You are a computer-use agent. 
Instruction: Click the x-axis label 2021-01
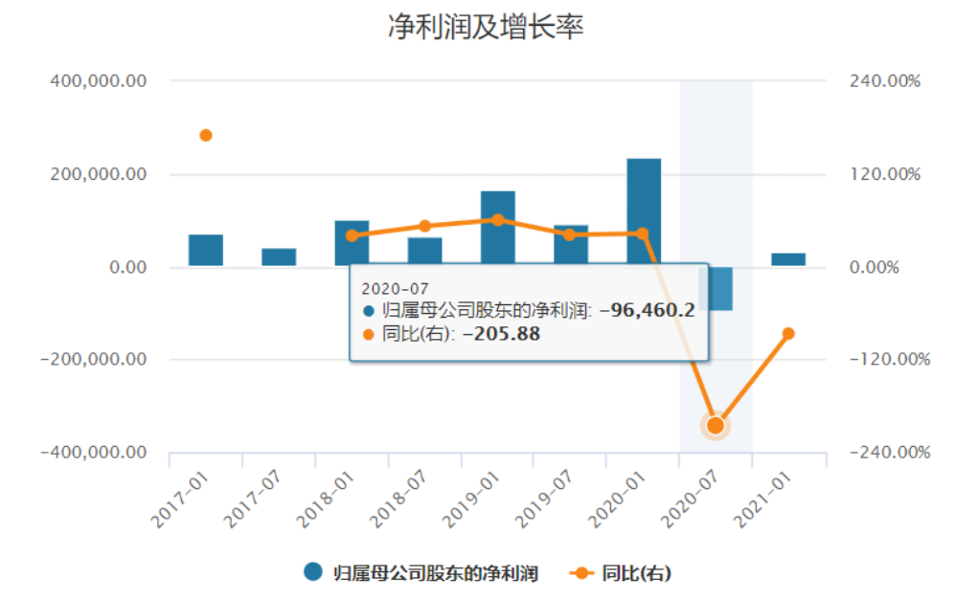763,500
